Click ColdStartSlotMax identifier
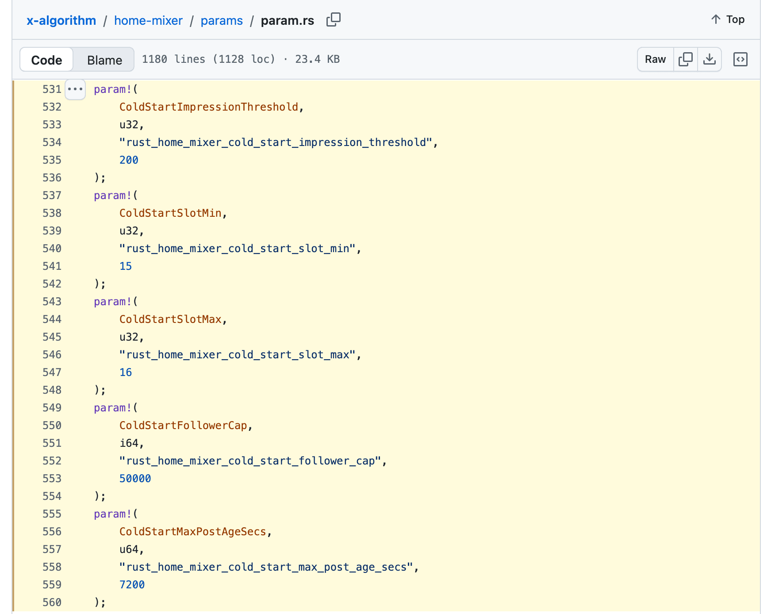Viewport: 775px width, 614px height. point(170,319)
